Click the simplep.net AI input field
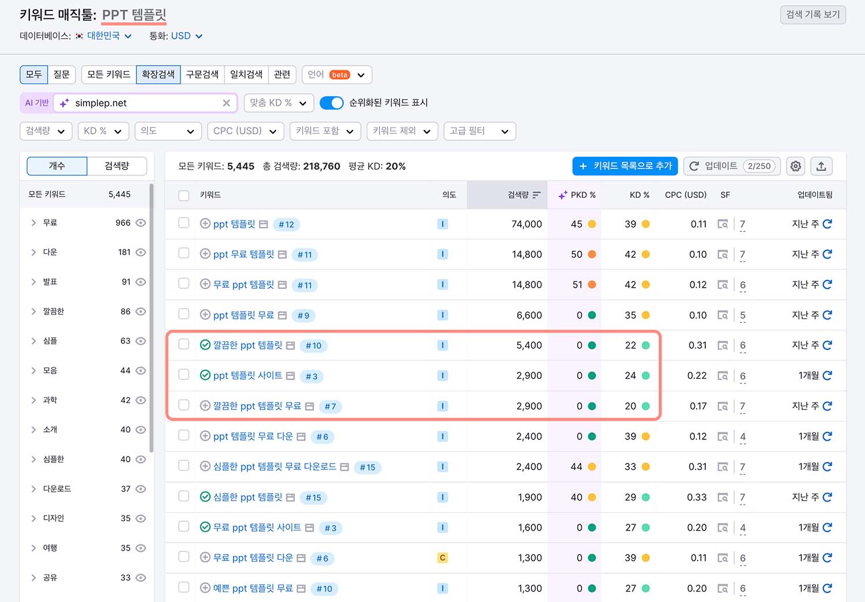Viewport: 865px width, 602px height. [x=145, y=103]
